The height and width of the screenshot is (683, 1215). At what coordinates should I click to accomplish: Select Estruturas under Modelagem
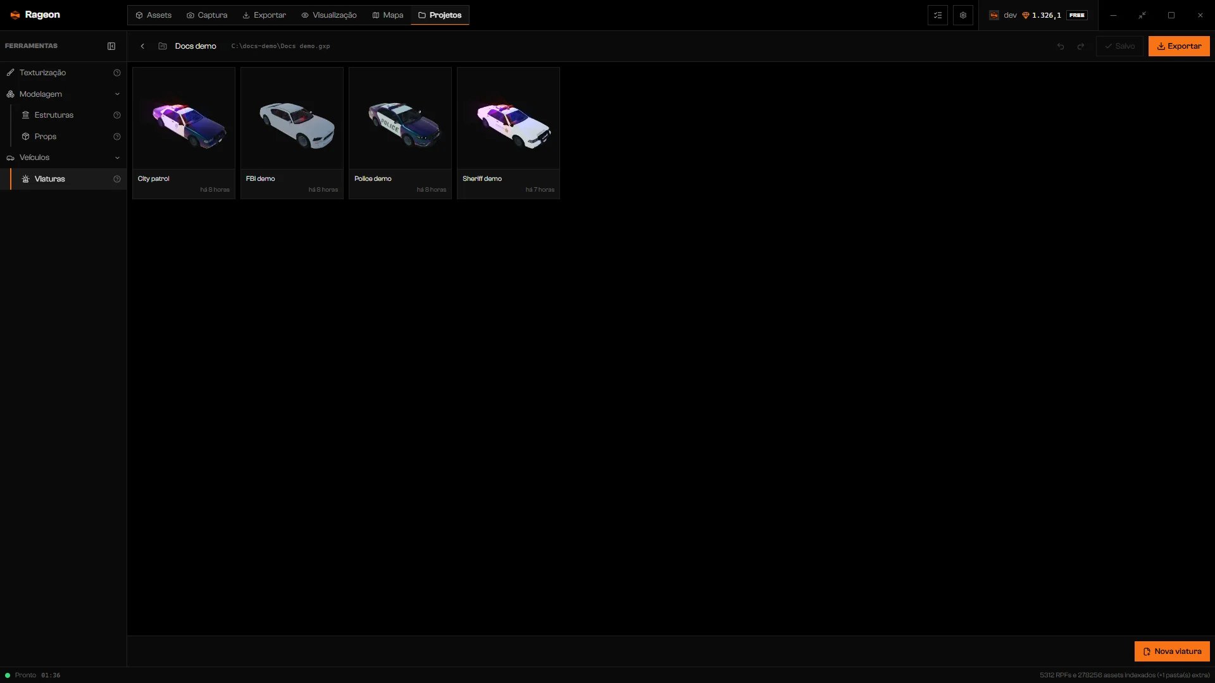coord(68,115)
